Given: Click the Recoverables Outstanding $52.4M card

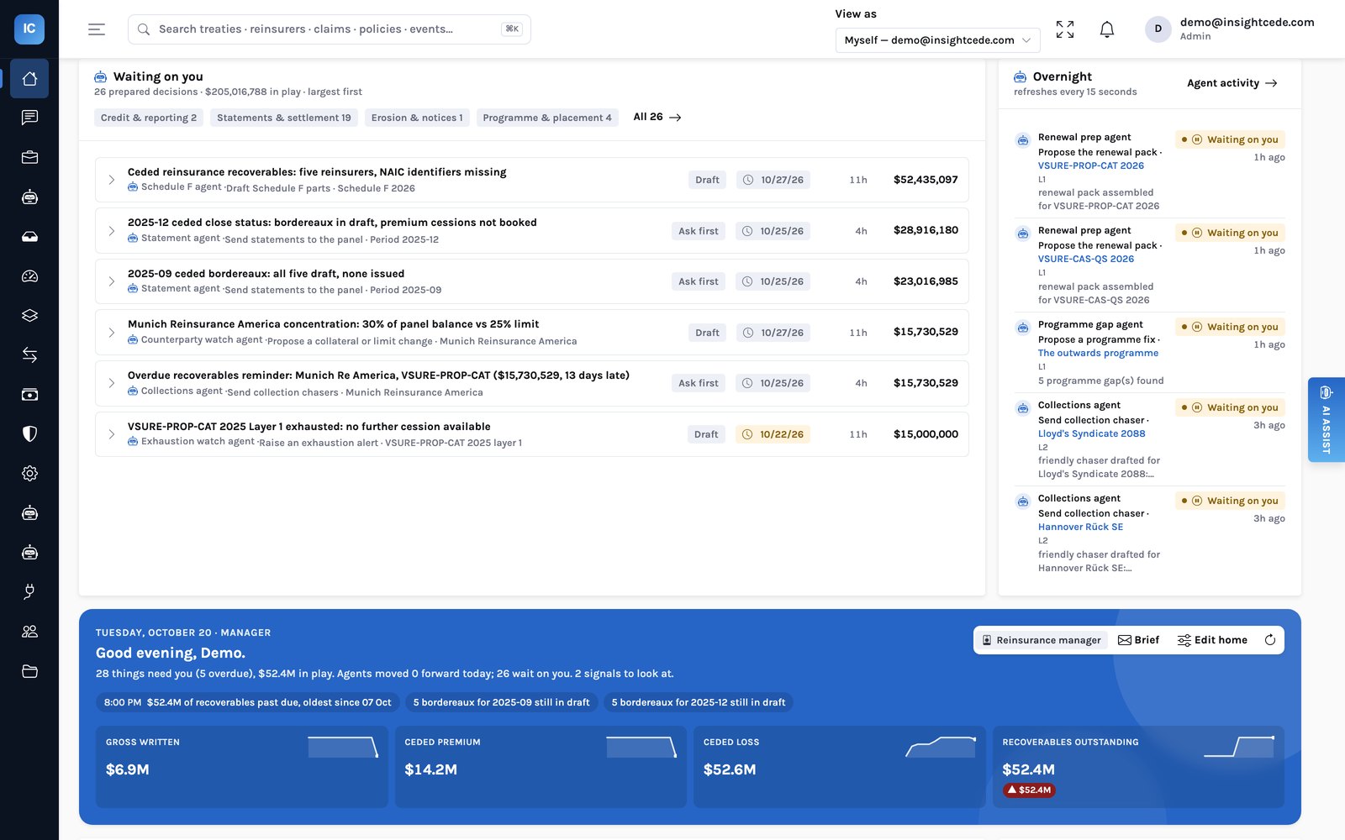Looking at the screenshot, I should coord(1138,767).
